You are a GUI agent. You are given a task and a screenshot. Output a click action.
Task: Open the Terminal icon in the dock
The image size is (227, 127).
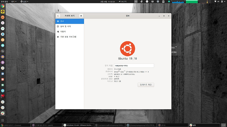click(x=3, y=51)
